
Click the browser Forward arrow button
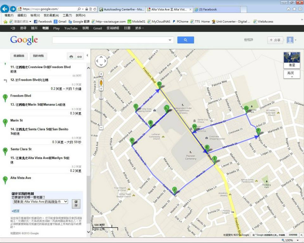click(13, 9)
